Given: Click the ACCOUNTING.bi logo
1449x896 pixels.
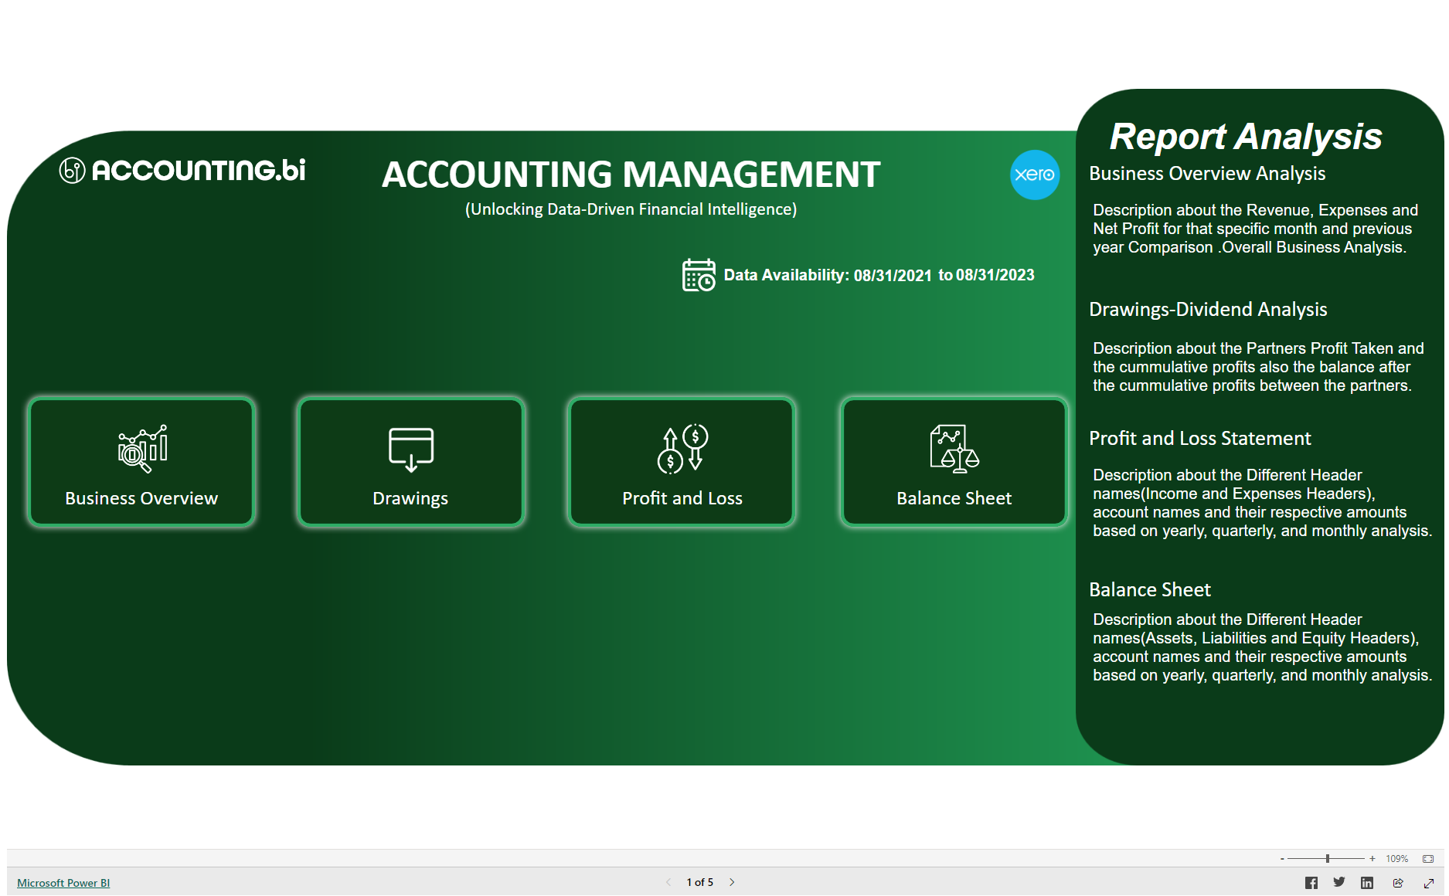Looking at the screenshot, I should [x=182, y=171].
